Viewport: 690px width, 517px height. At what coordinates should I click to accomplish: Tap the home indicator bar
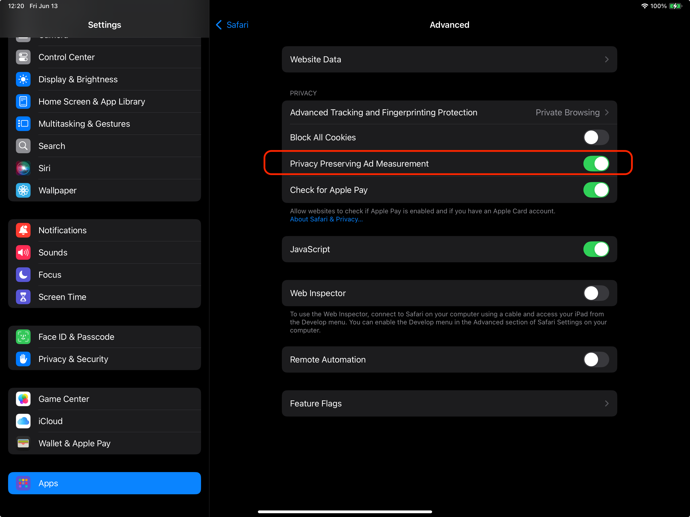345,512
